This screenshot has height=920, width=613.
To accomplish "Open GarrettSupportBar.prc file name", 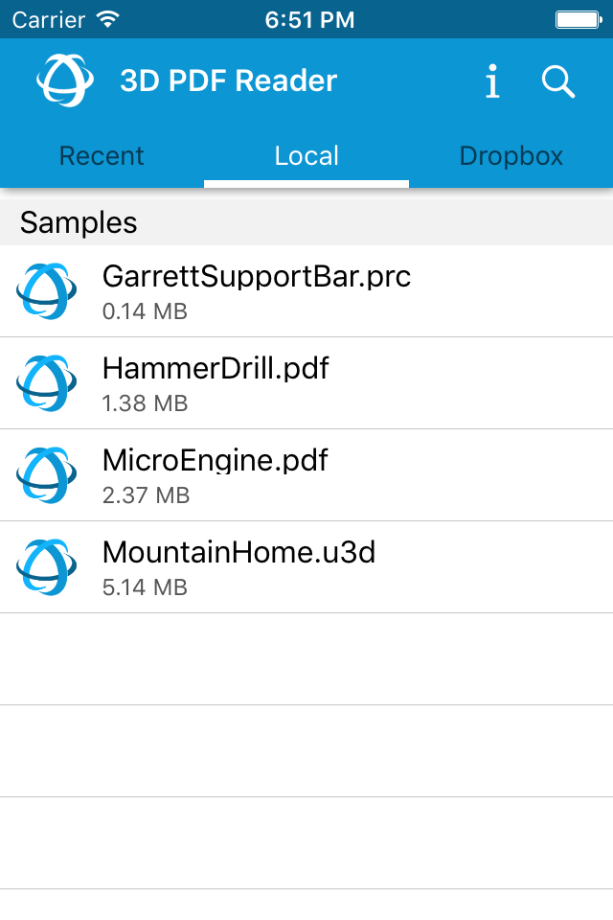I will pos(256,277).
